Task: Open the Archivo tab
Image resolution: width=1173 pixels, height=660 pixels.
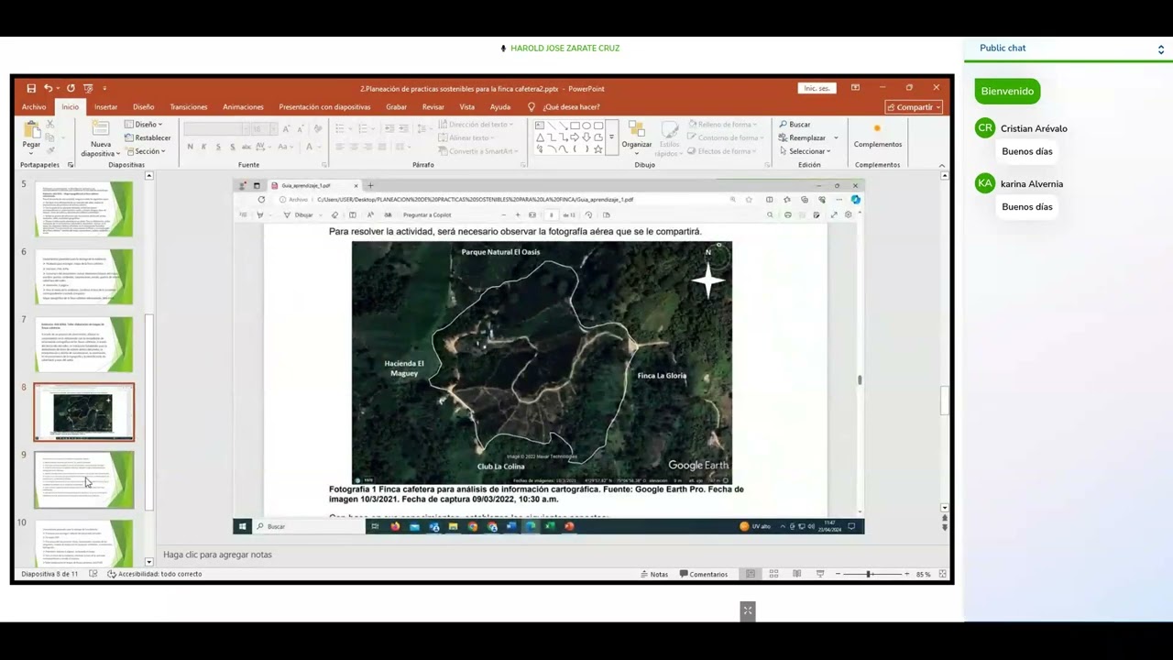Action: pos(34,107)
